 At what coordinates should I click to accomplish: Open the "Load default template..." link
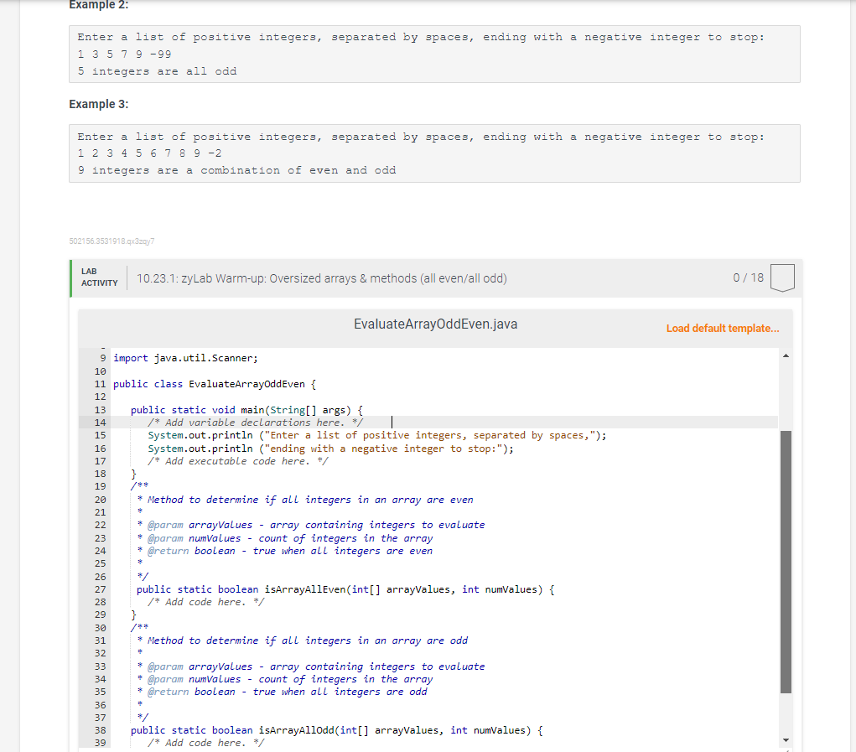click(722, 328)
